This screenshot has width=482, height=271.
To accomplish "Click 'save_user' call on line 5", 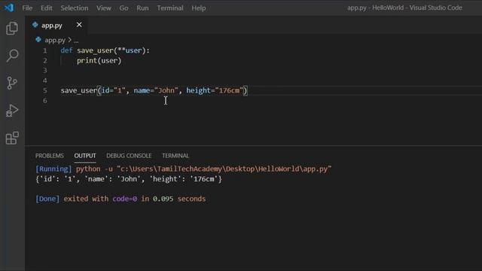I will point(79,90).
